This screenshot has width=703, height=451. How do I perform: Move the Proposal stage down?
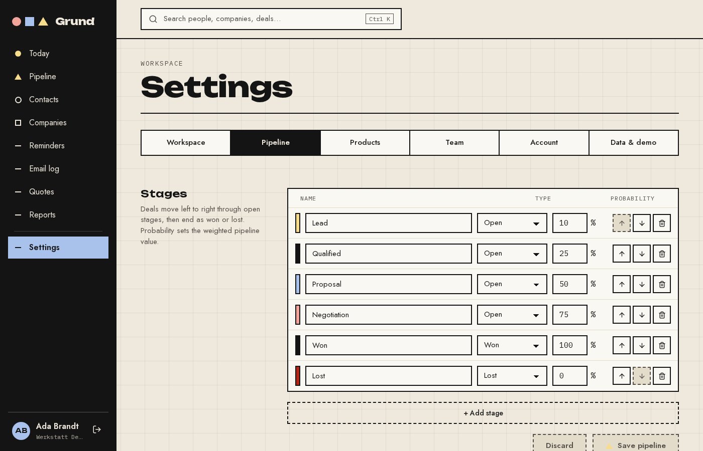642,284
